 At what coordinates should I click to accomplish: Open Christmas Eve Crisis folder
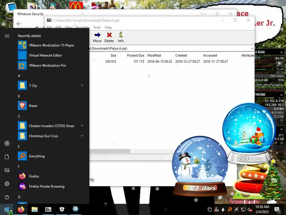pos(50,136)
